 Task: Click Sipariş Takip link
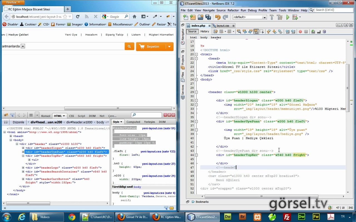point(114,35)
